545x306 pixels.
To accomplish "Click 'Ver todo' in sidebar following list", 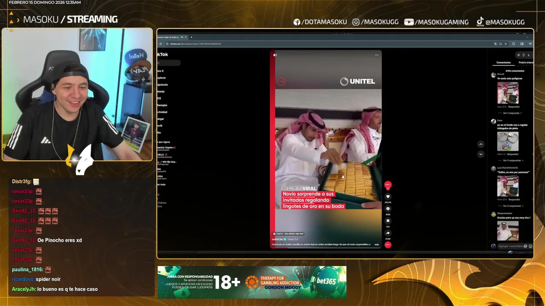I will point(161,184).
